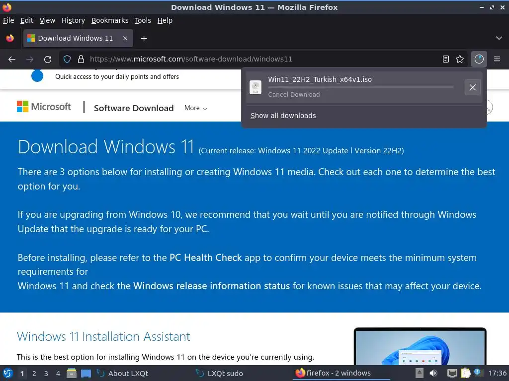Toggle reader view icon in address bar
The image size is (509, 381).
pos(446,59)
